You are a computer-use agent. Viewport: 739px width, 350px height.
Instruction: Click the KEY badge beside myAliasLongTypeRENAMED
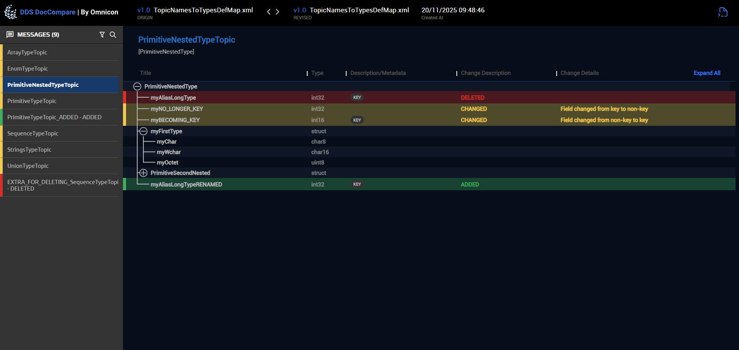[357, 184]
